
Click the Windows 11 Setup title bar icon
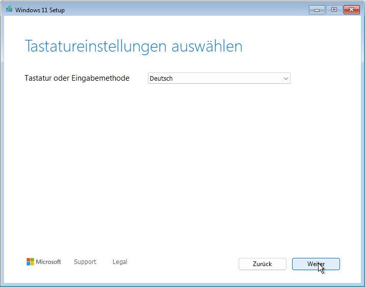9,10
